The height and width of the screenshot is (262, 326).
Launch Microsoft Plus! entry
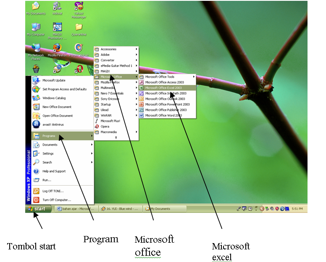click(116, 121)
